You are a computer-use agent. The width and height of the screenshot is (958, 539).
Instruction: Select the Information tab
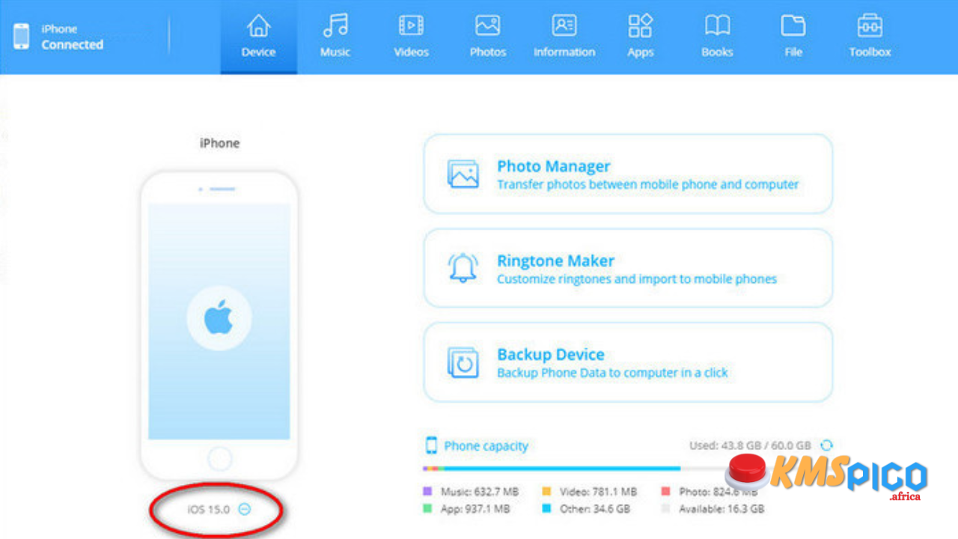point(564,37)
